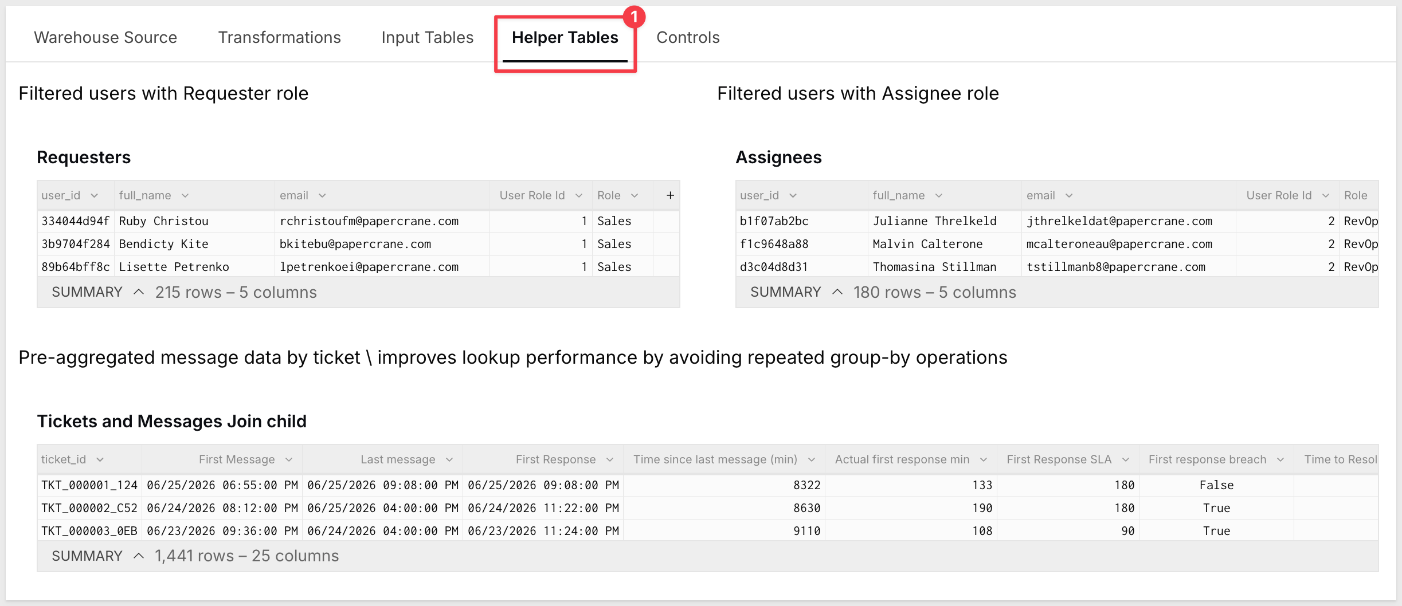Open the ticket_id column dropdown
This screenshot has width=1402, height=606.
pos(100,459)
